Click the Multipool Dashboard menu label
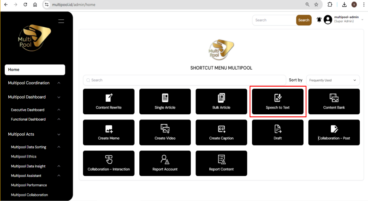The image size is (368, 201). click(27, 97)
